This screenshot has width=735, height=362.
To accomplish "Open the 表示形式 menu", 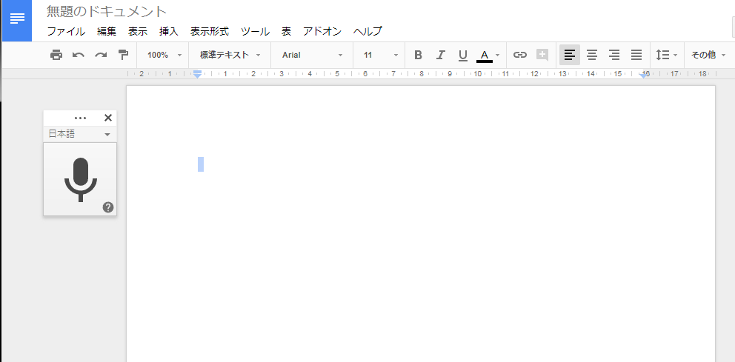I will [210, 31].
